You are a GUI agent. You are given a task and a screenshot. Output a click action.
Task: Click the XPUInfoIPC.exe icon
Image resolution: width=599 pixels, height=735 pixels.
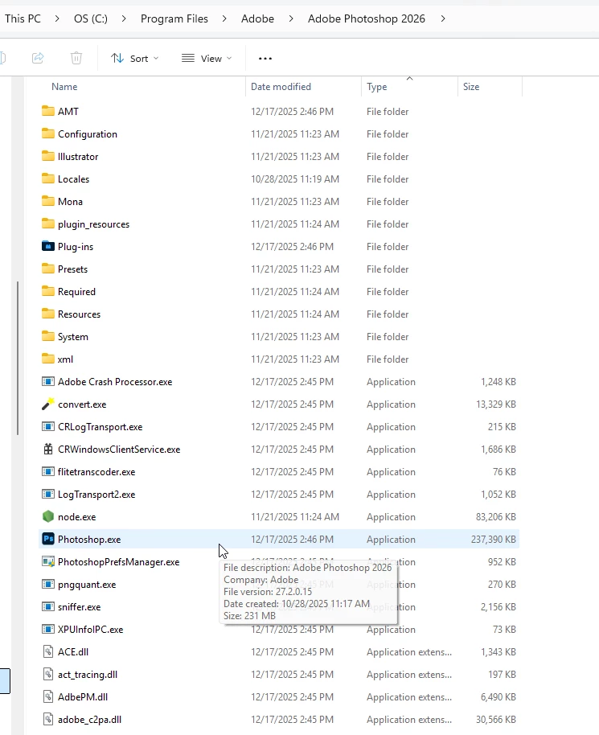click(x=48, y=629)
